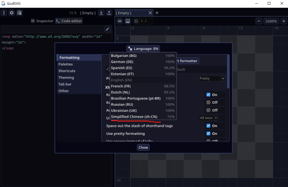The height and width of the screenshot is (187, 288).
Task: Select Bulgarian (BG) language
Action: tap(143, 55)
